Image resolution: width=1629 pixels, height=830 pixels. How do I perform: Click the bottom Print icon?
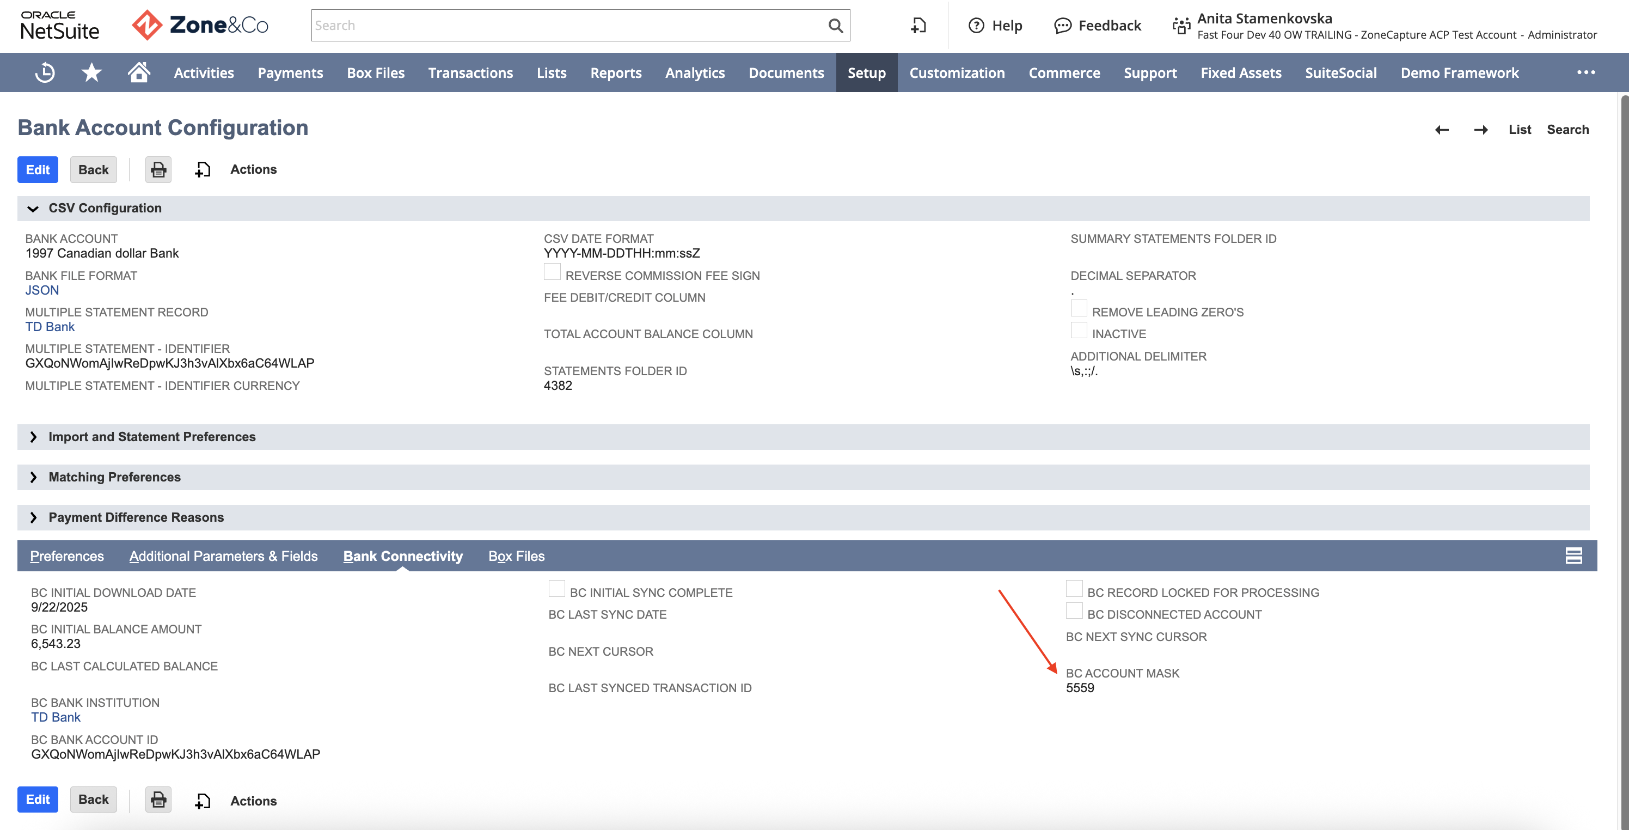[158, 800]
